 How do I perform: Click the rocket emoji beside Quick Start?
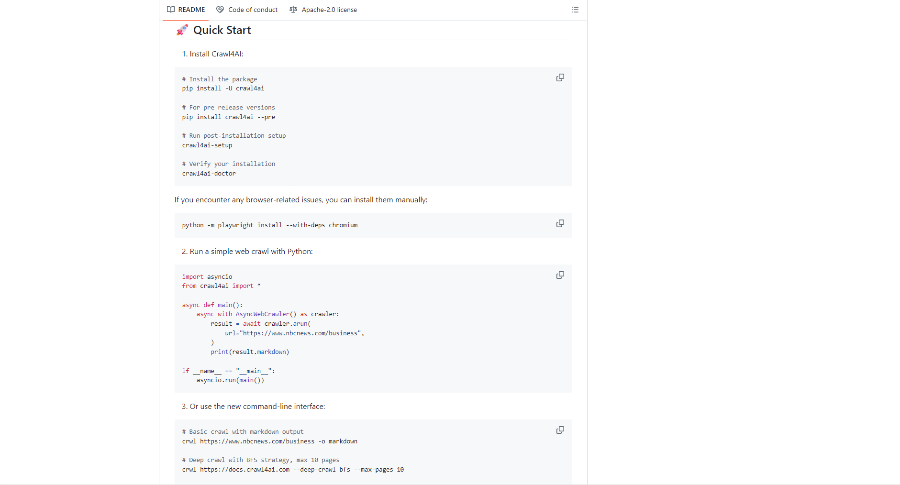182,30
